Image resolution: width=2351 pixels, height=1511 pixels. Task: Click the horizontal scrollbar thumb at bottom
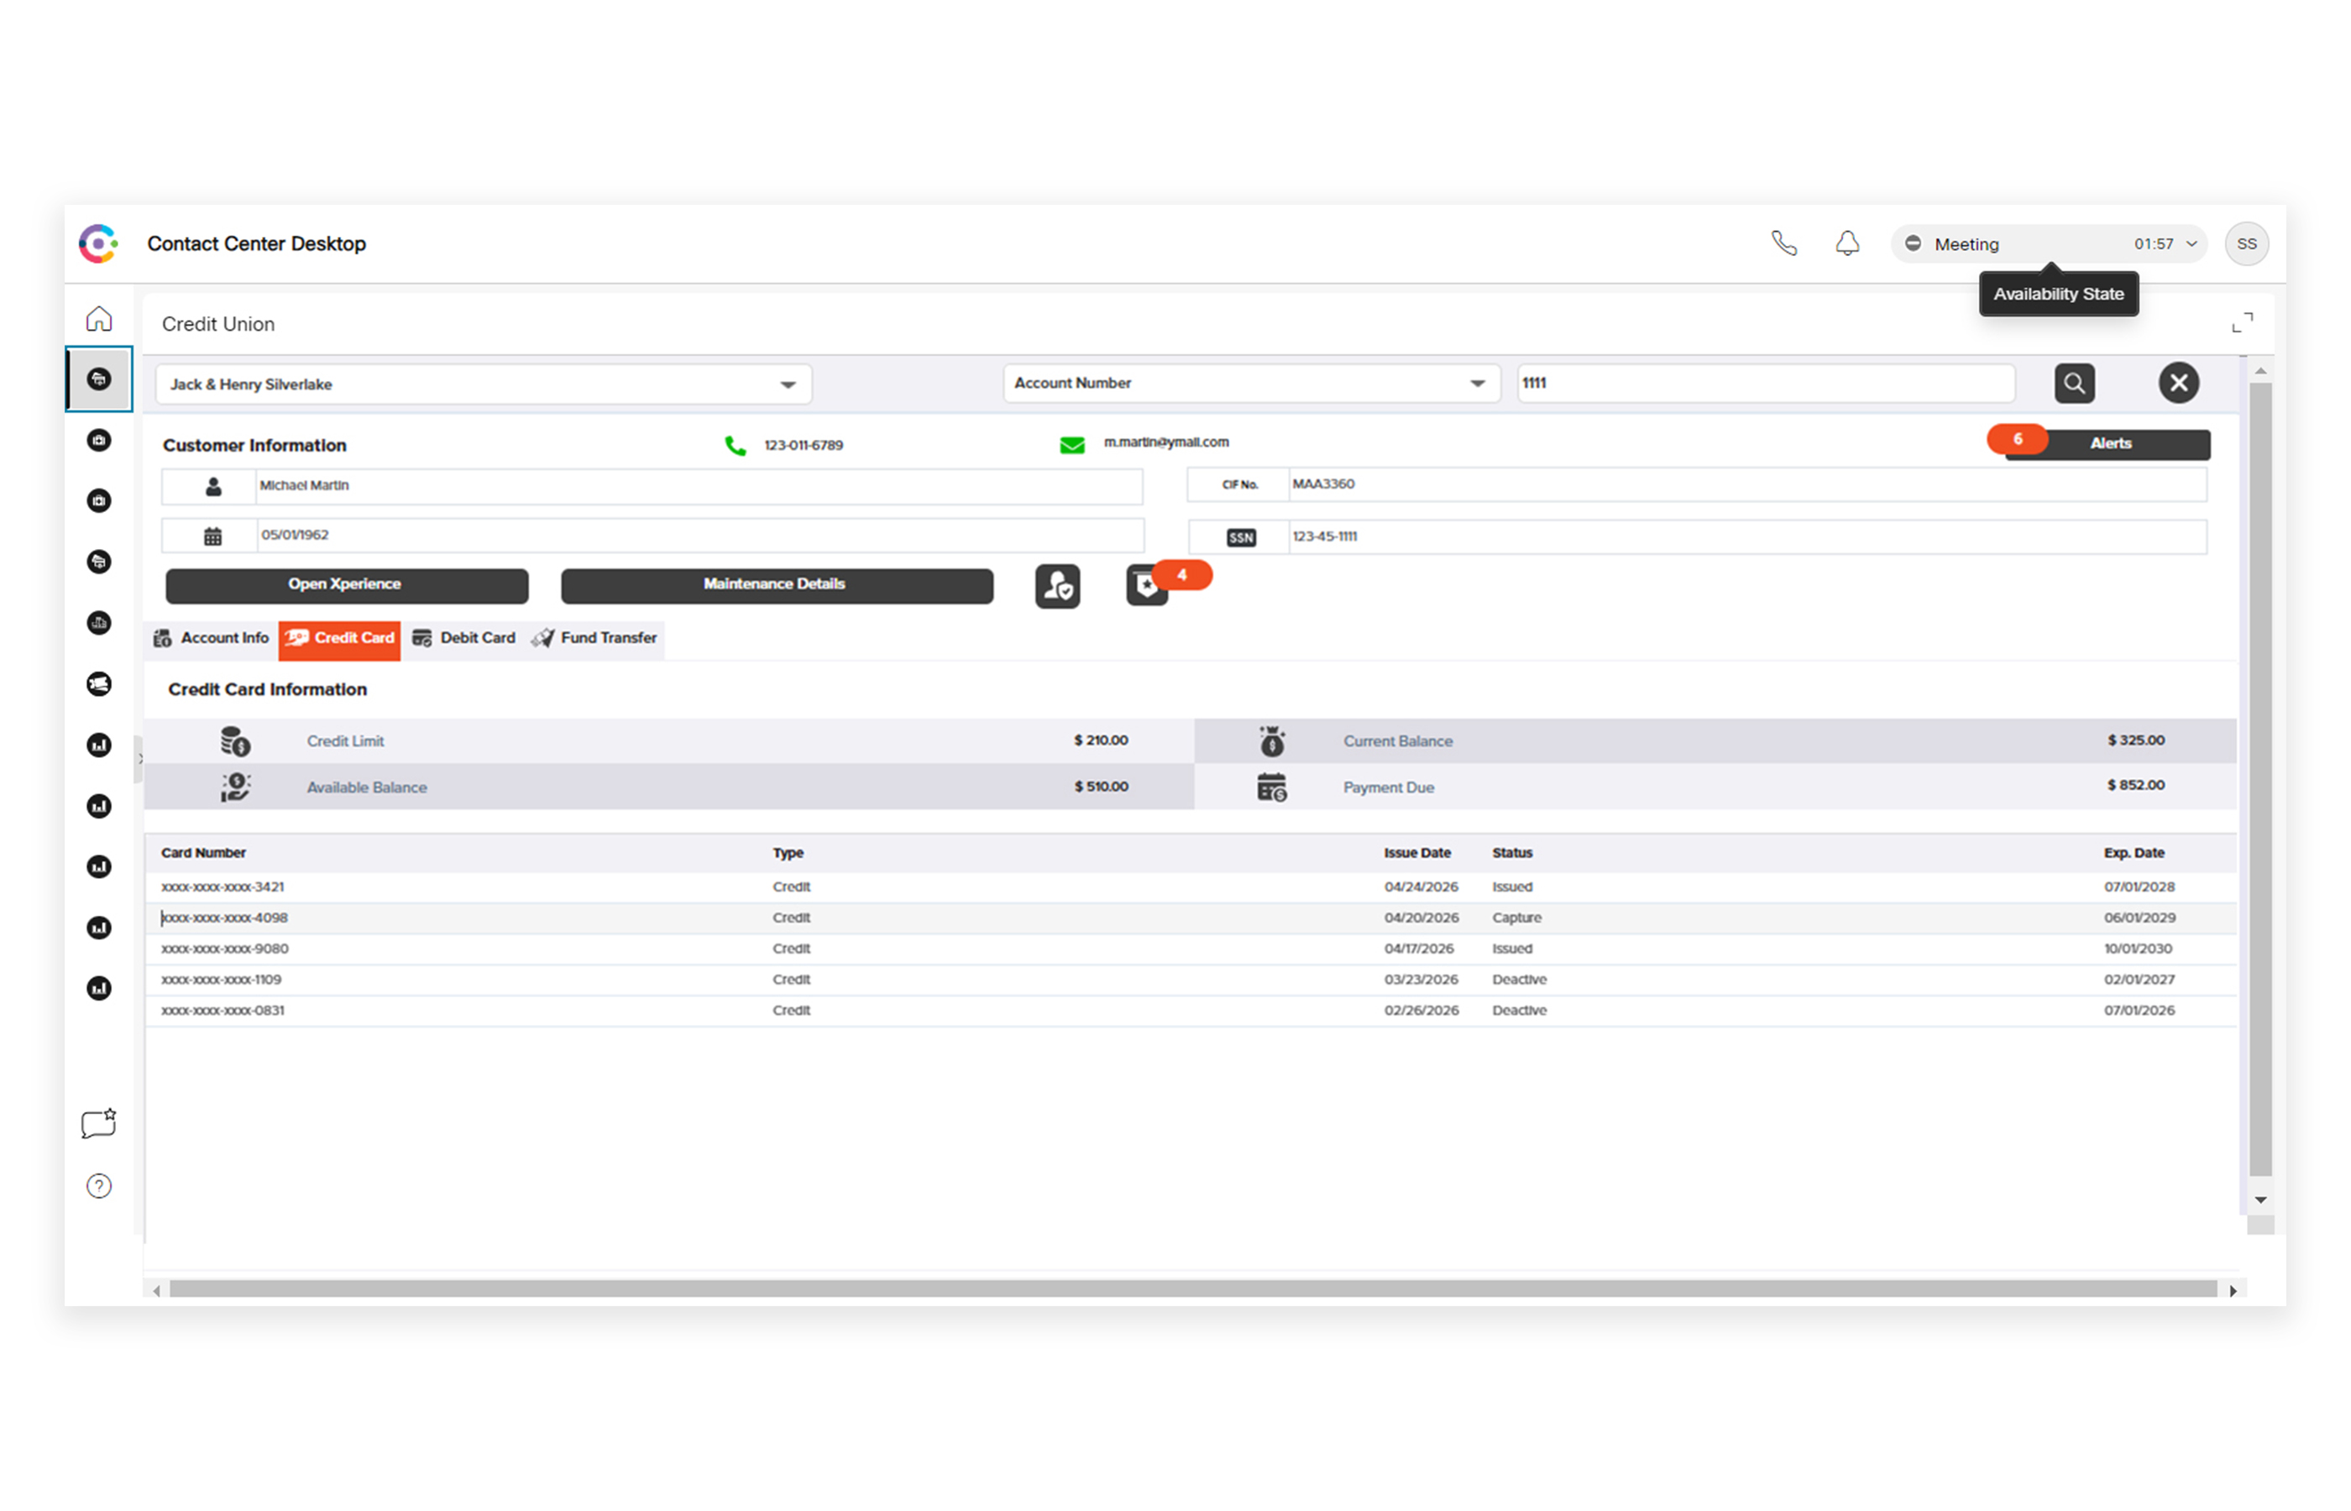(1192, 1289)
